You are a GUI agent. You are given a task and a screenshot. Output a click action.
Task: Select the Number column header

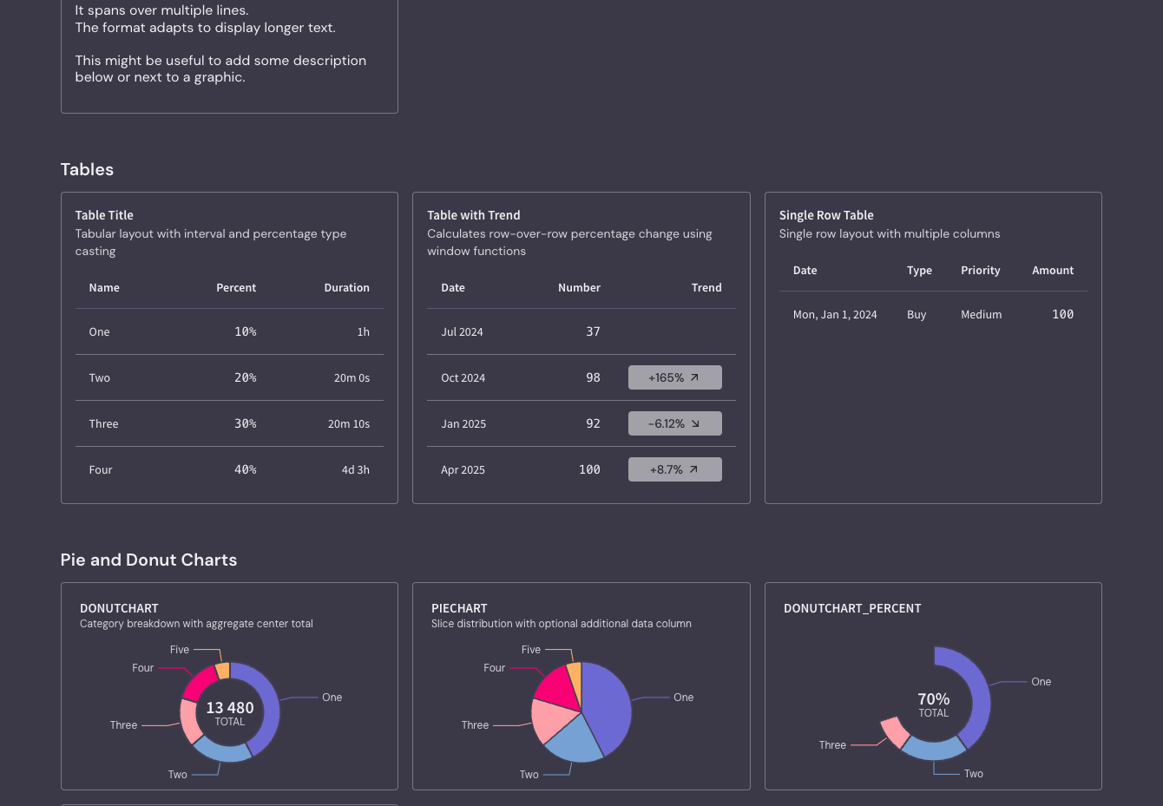579,288
